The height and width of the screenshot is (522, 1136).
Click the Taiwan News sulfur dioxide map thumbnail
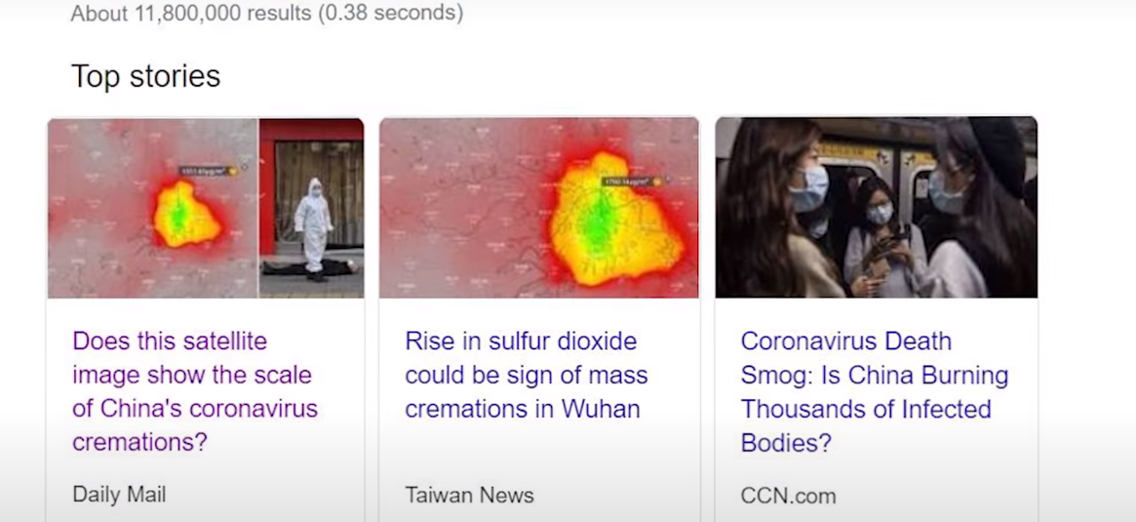[539, 208]
